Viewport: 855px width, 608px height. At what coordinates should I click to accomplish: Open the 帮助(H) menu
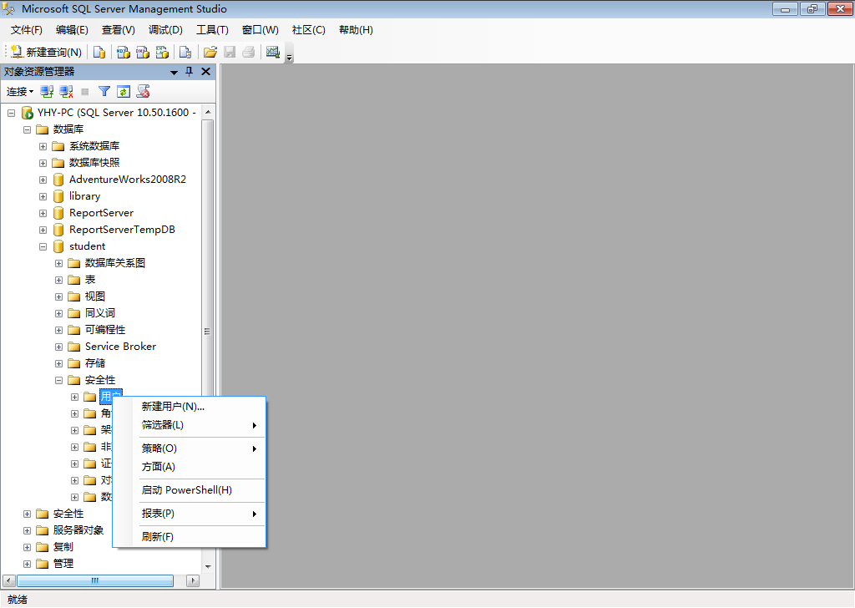coord(356,30)
